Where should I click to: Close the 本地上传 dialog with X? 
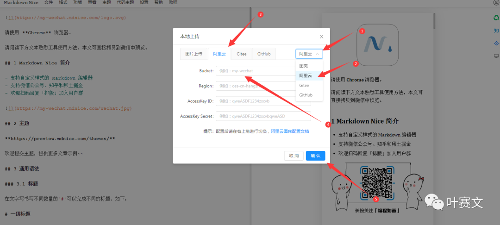(x=321, y=37)
